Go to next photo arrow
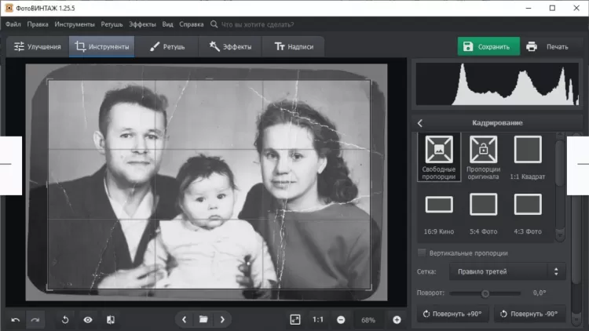 [x=222, y=320]
